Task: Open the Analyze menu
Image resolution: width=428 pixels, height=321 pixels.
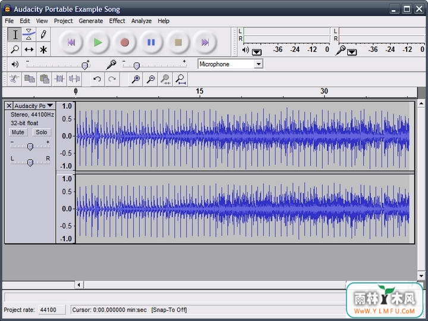Action: (x=141, y=21)
